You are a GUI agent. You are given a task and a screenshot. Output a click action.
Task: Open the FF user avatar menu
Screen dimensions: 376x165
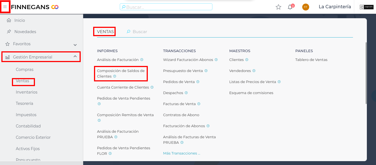[x=306, y=7]
